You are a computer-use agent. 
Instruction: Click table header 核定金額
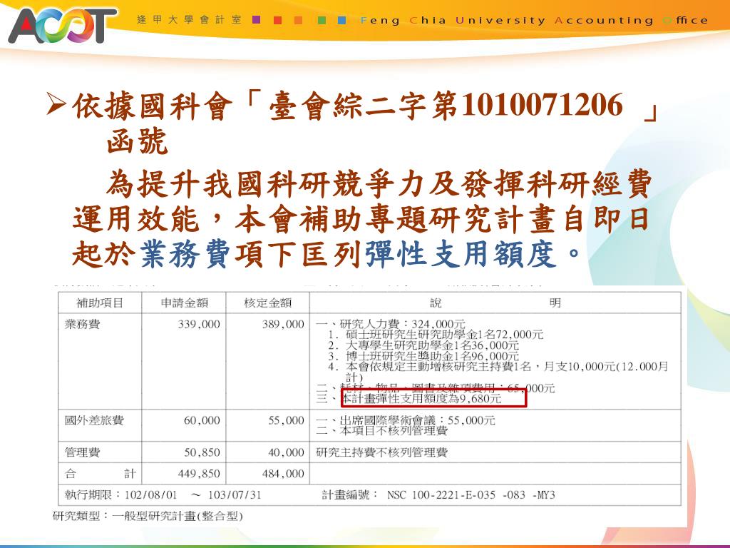(x=268, y=303)
